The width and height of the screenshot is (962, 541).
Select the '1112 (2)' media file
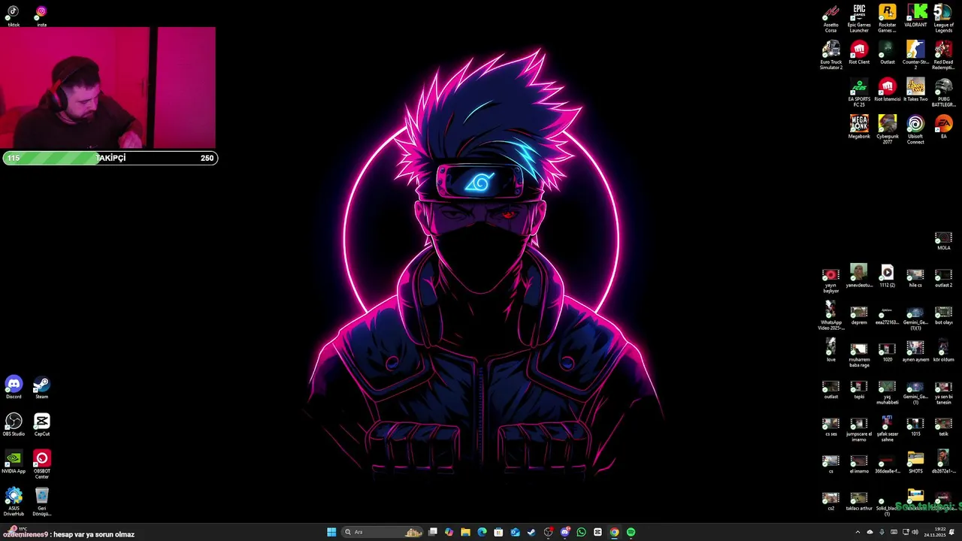888,277
